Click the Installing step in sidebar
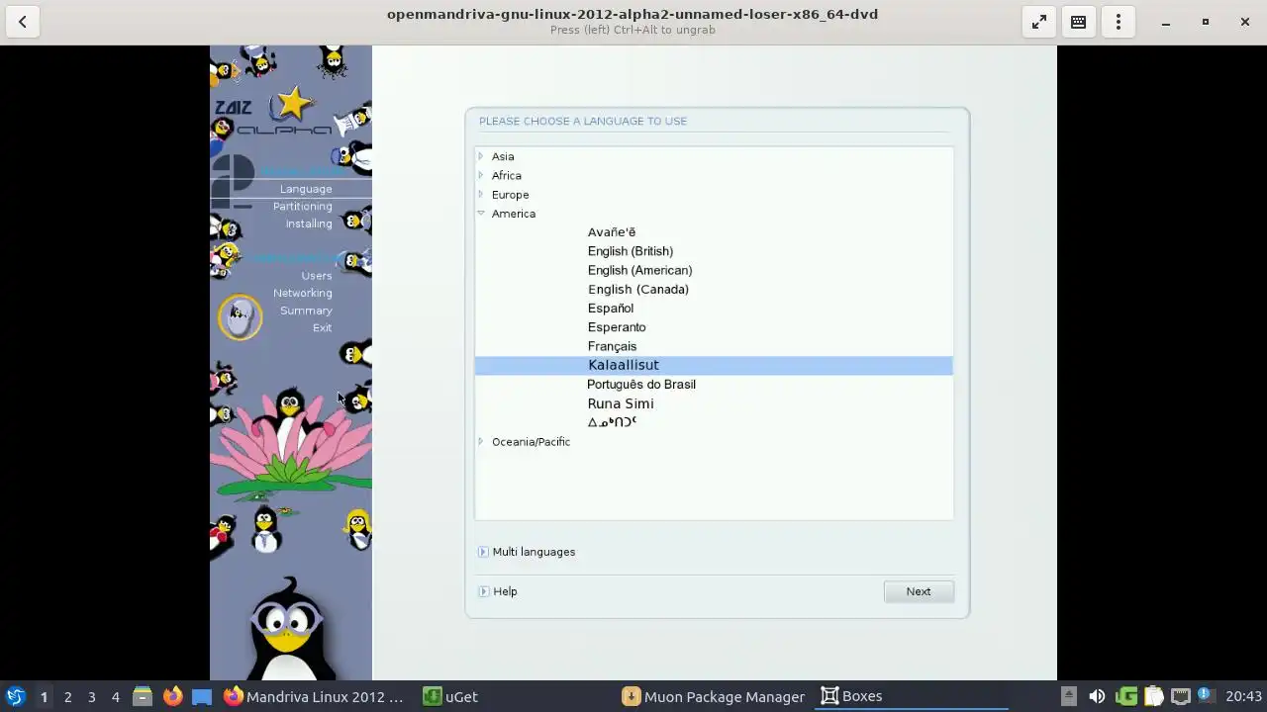This screenshot has width=1267, height=712. coord(309,223)
